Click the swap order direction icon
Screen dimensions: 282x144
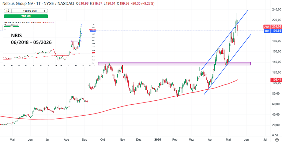(8, 11)
